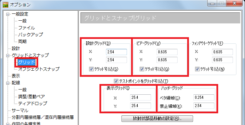The image size is (245, 125).
Task: Select the highlighted グリッド tree item
Action: pos(26,62)
